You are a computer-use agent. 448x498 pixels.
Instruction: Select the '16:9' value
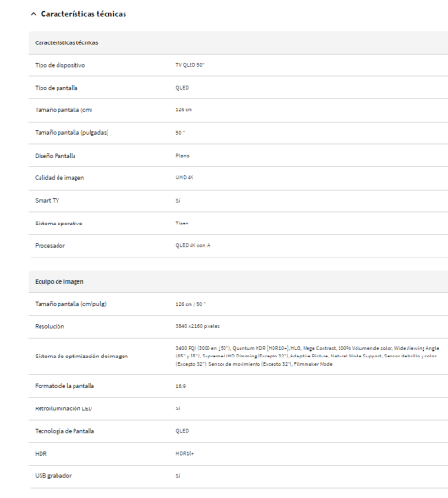pyautogui.click(x=181, y=386)
